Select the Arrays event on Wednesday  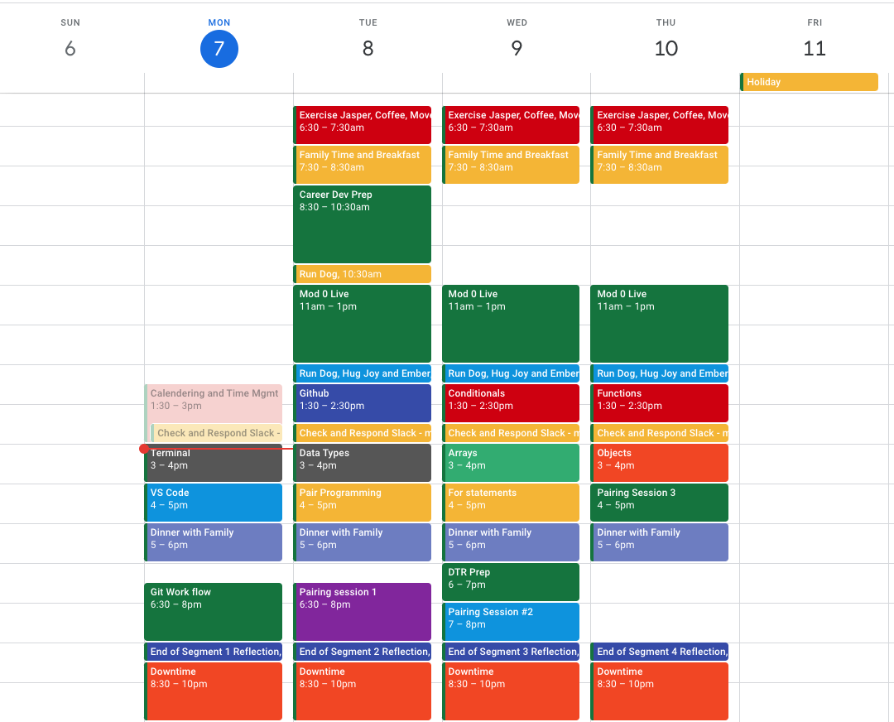[x=510, y=463]
